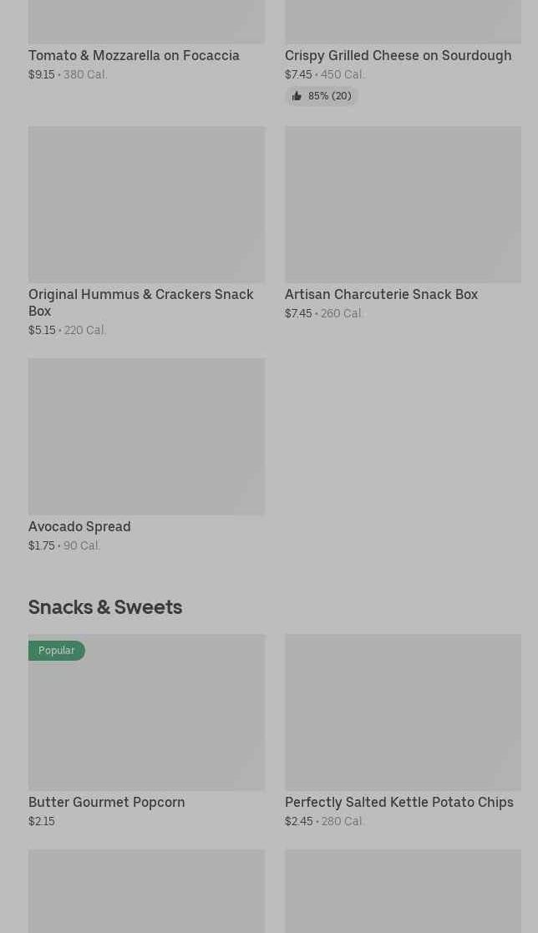Click the Original Hummus & Crackers image
This screenshot has height=933, width=538.
click(146, 205)
